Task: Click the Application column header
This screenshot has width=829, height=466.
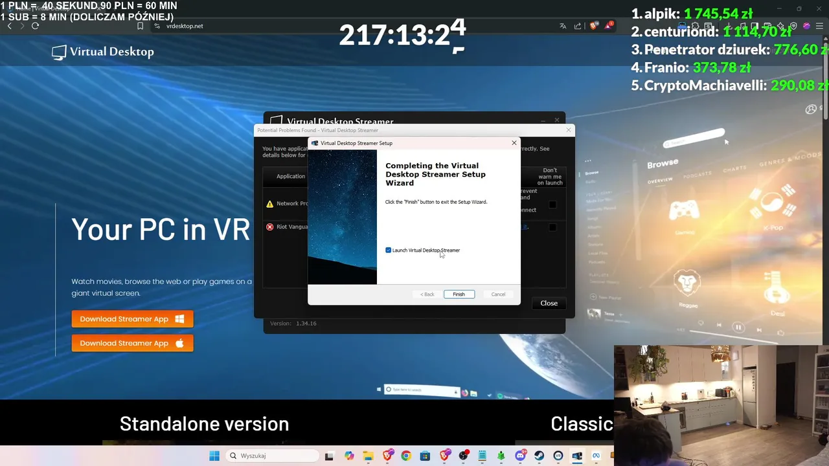Action: (291, 176)
